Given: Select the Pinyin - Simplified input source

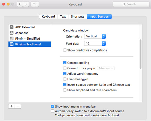Looking at the screenshot, I should [30, 38].
